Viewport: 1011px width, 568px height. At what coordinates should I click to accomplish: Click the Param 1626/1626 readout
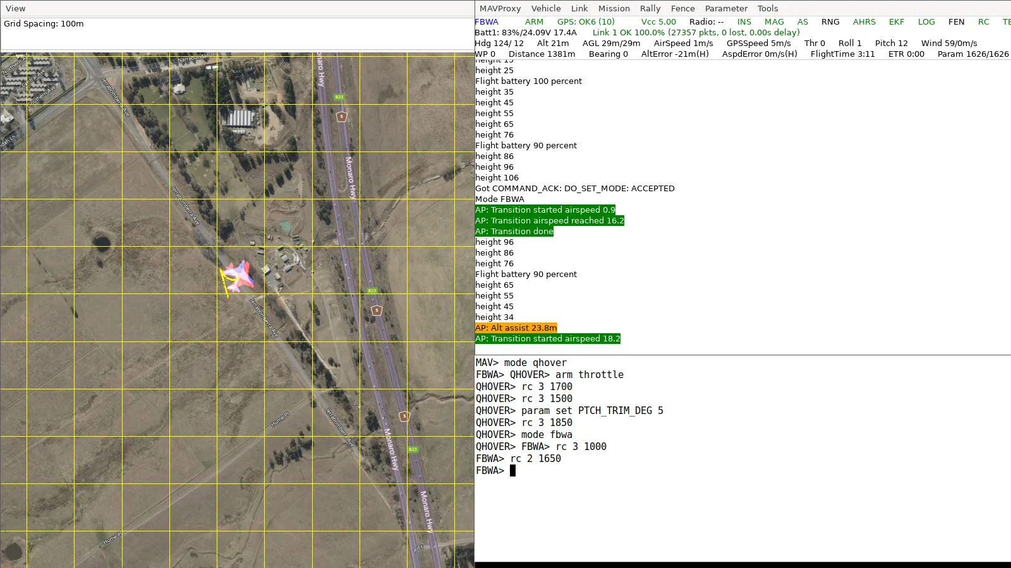point(973,54)
